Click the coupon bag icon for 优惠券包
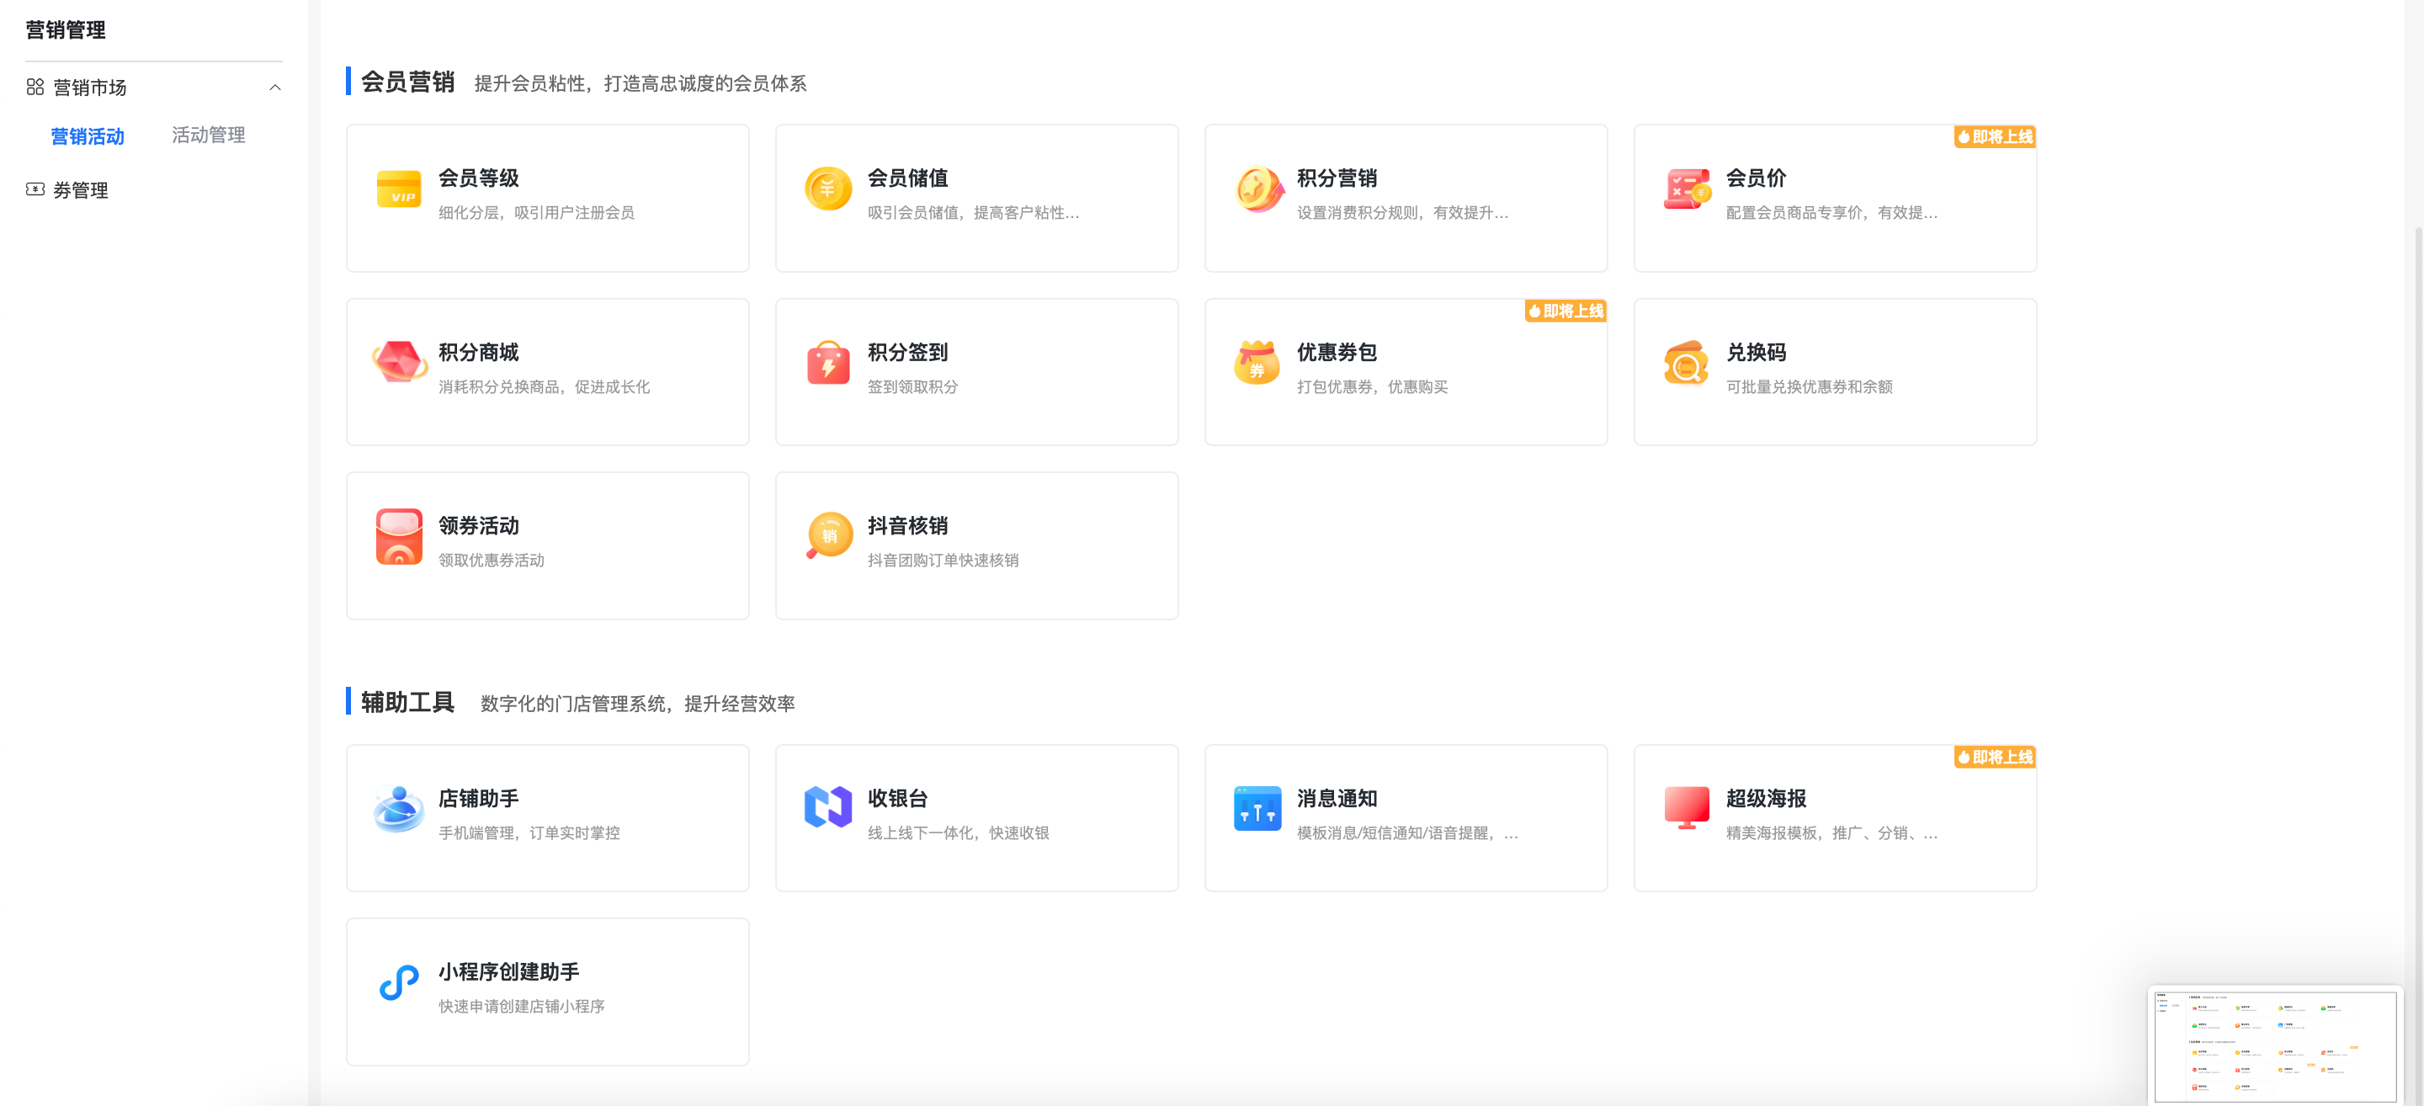This screenshot has height=1106, width=2424. (1257, 363)
